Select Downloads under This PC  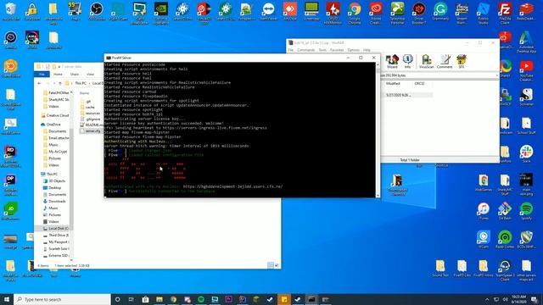pyautogui.click(x=54, y=202)
